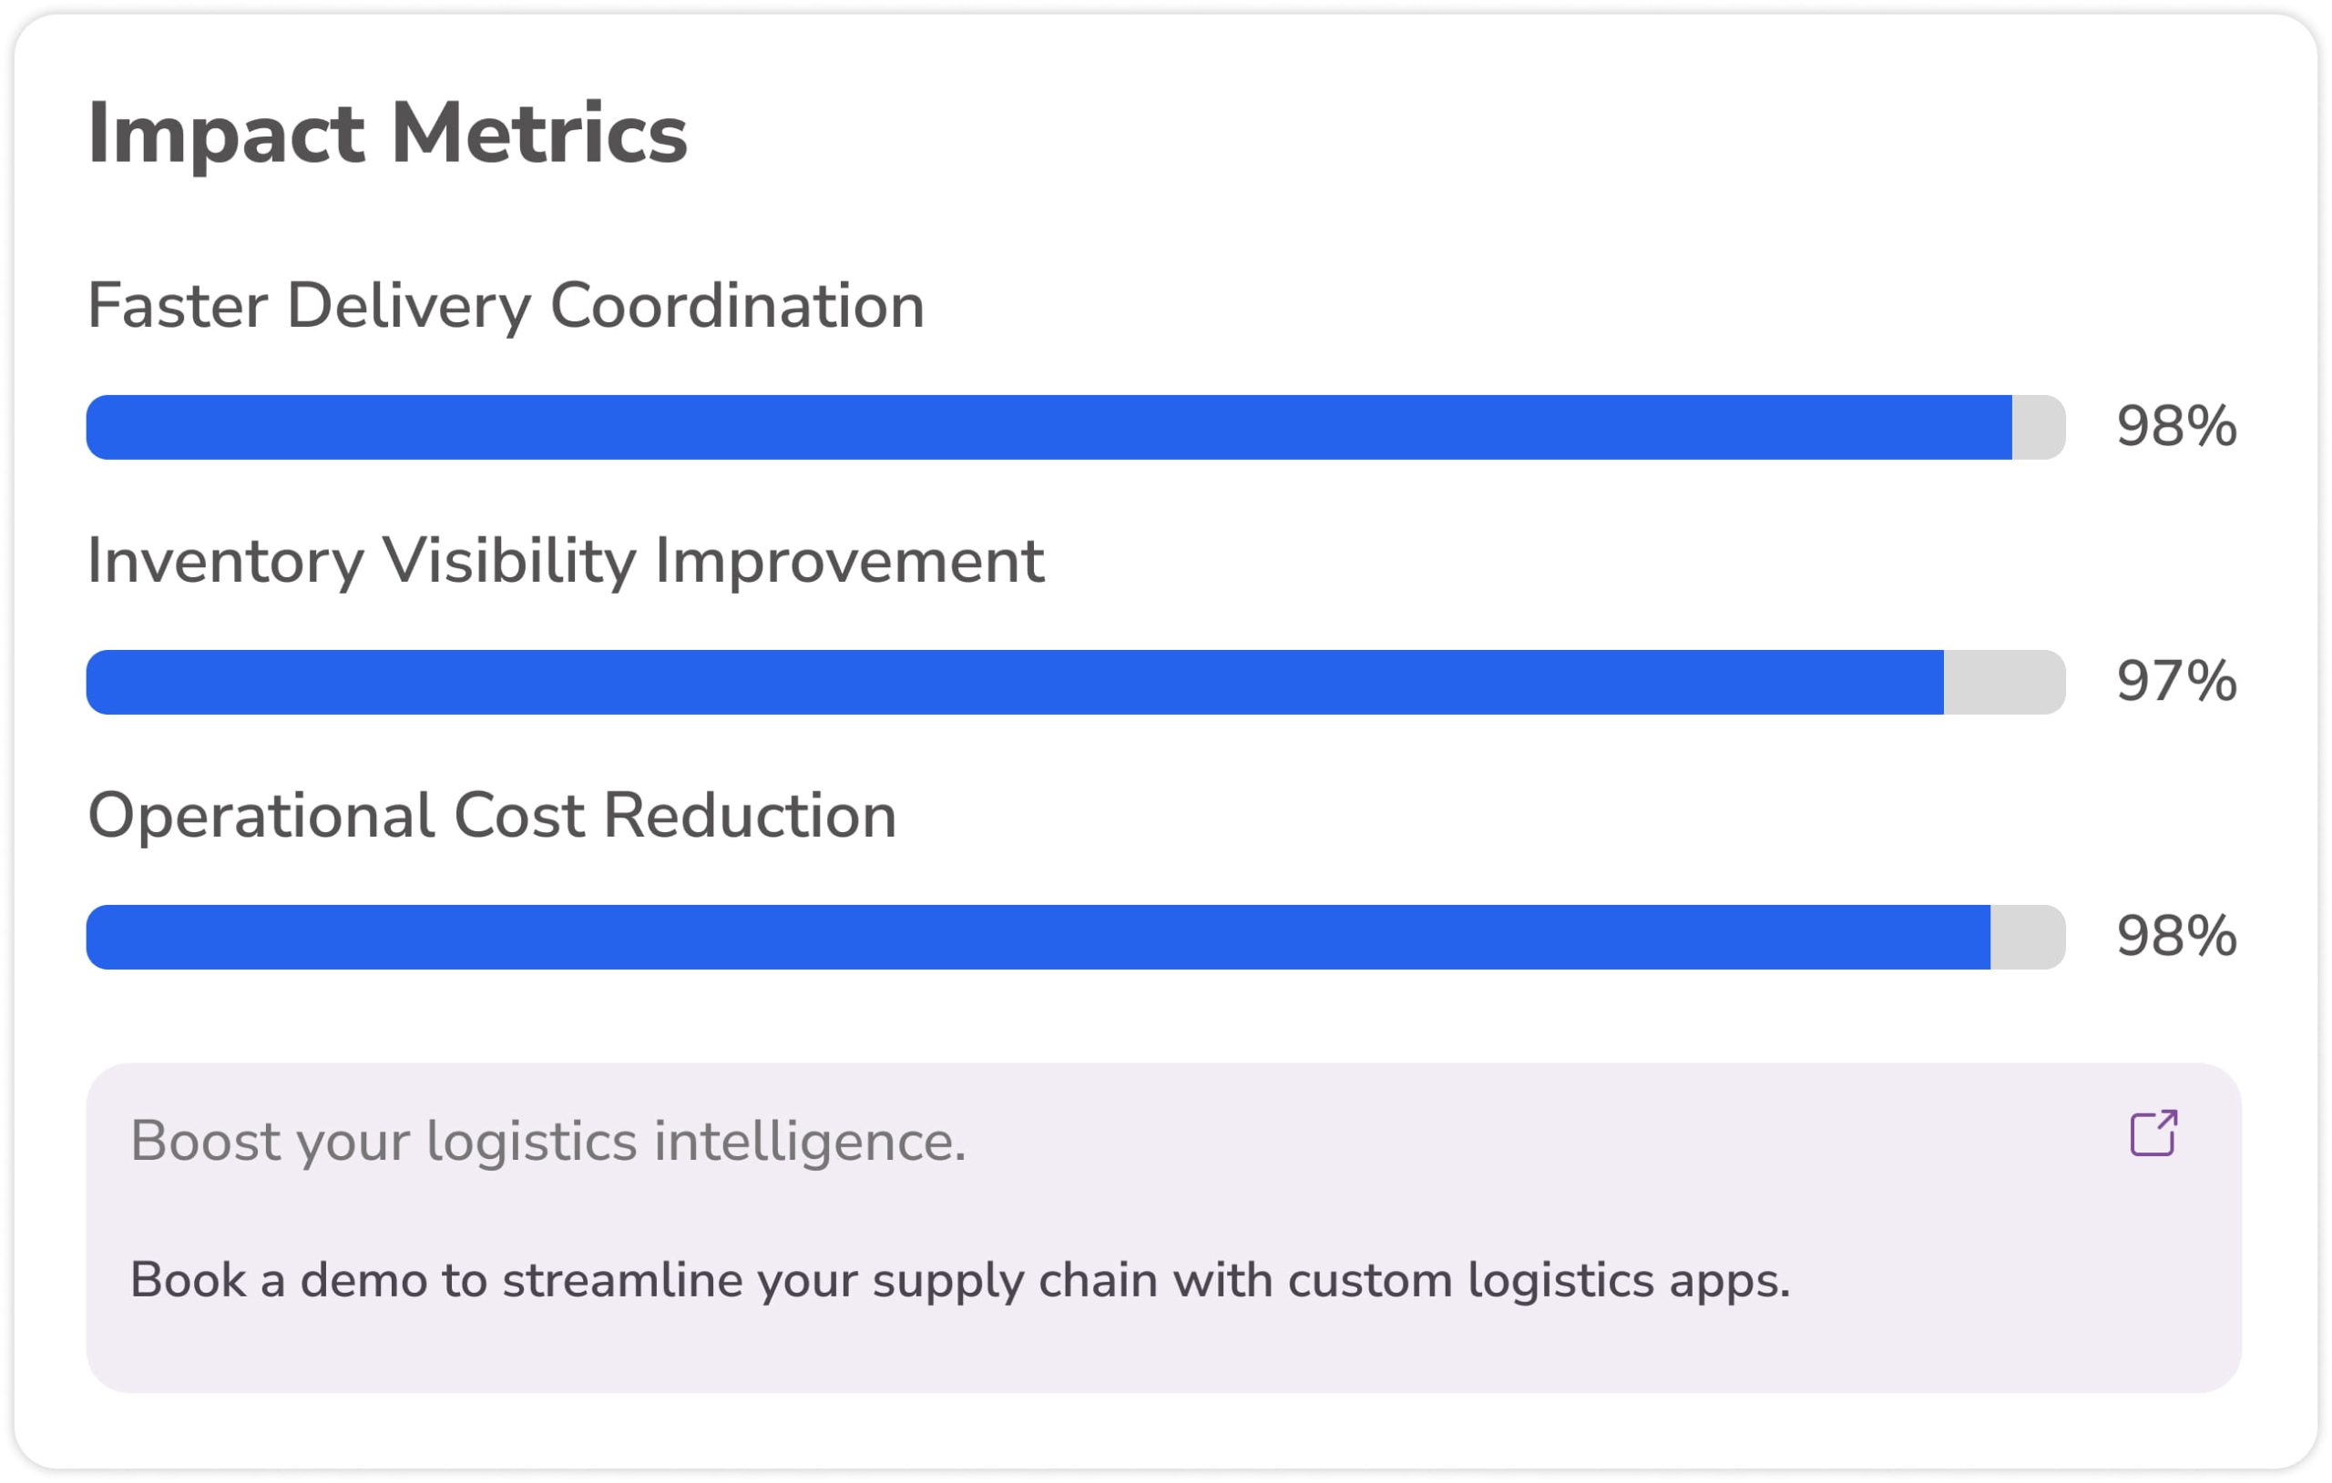Click the 98% value beside Faster Delivery bar

click(x=2176, y=427)
